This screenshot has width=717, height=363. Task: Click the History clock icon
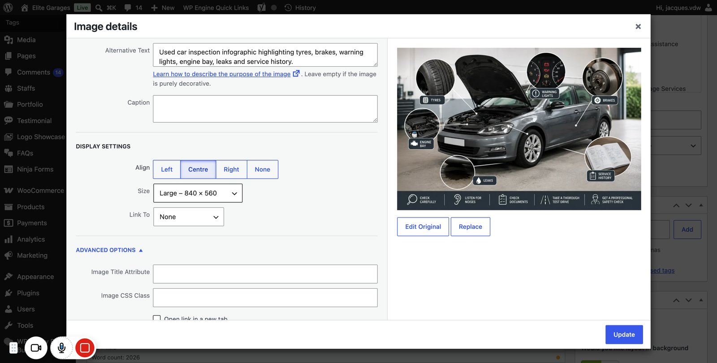pos(288,8)
